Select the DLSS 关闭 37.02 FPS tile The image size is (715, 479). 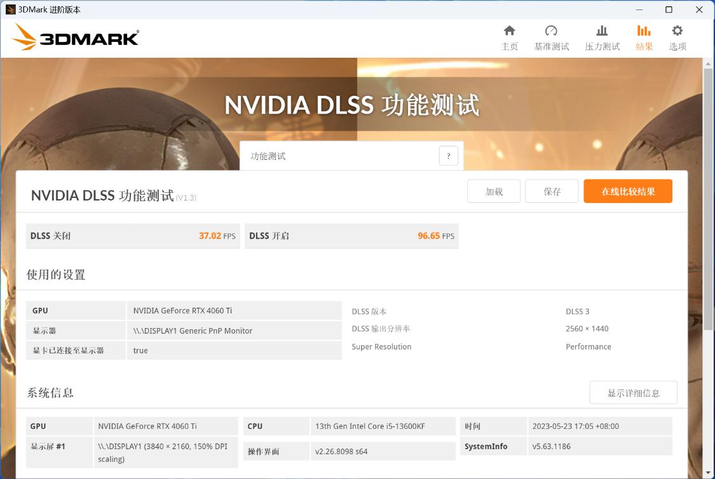click(x=132, y=236)
